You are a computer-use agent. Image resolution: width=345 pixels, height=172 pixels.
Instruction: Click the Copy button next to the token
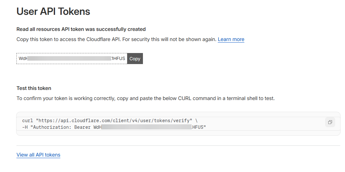tap(135, 59)
